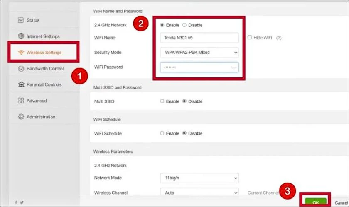Click the green OK button

[316, 202]
